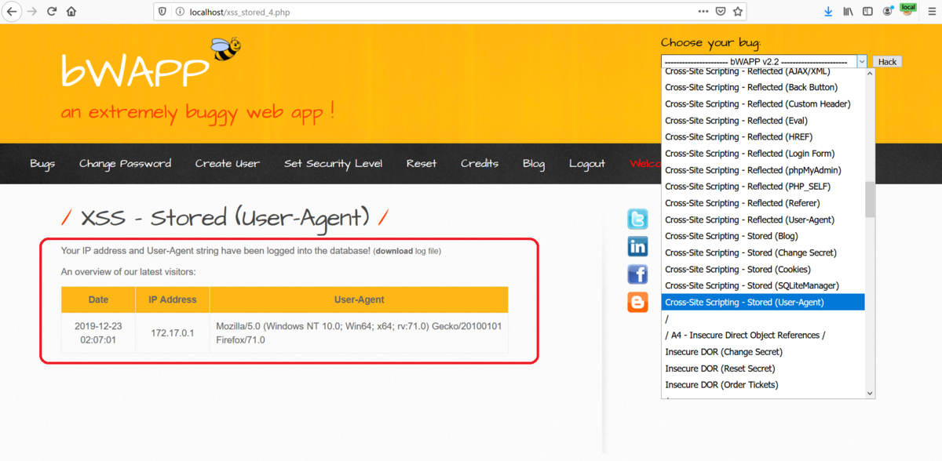
Task: Open the LinkedIn icon link
Action: (637, 246)
